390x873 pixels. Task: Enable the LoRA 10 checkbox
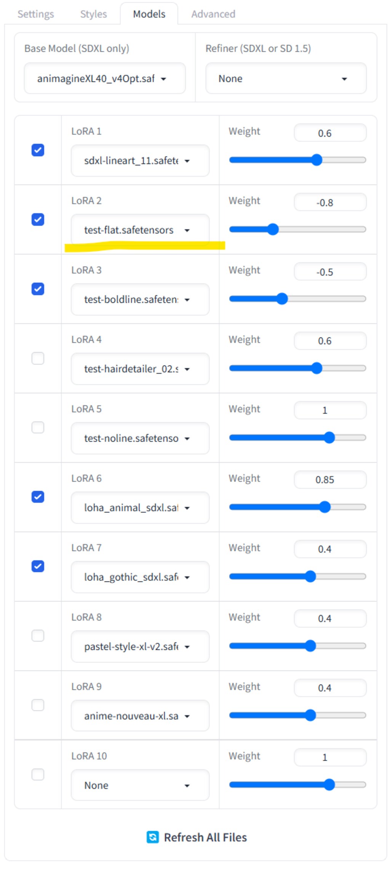(38, 774)
